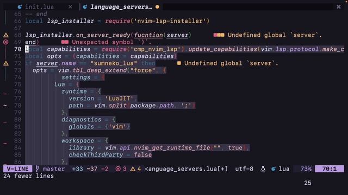
Task: Select the language_servers tab
Action: 121,7
